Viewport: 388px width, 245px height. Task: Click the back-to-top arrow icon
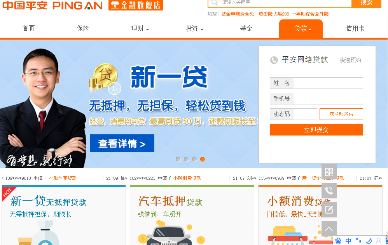pyautogui.click(x=329, y=229)
